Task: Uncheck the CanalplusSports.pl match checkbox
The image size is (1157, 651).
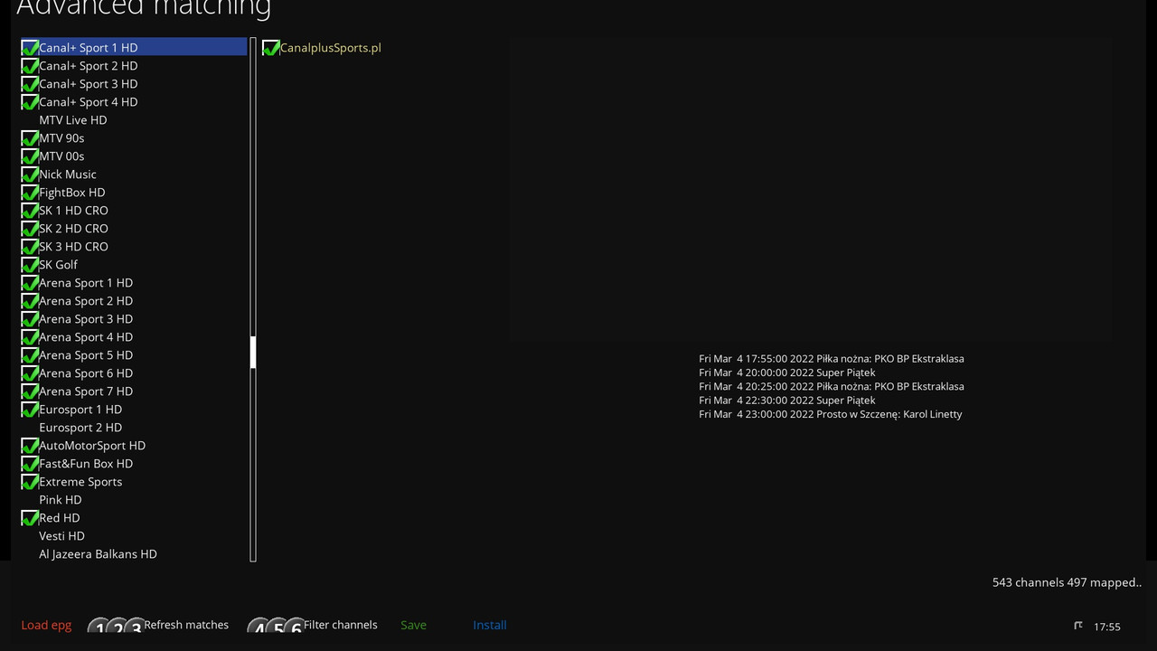Action: [x=270, y=47]
